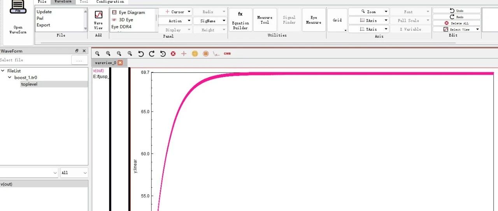Click Export in the File list
Viewport: 498px width, 211px height.
[x=43, y=25]
